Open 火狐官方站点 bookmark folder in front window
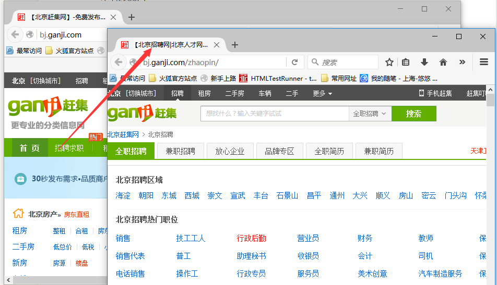497x285 pixels. (173, 78)
